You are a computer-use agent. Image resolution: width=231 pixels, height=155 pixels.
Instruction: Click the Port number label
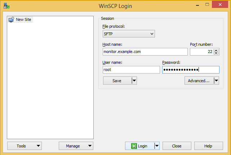point(201,44)
